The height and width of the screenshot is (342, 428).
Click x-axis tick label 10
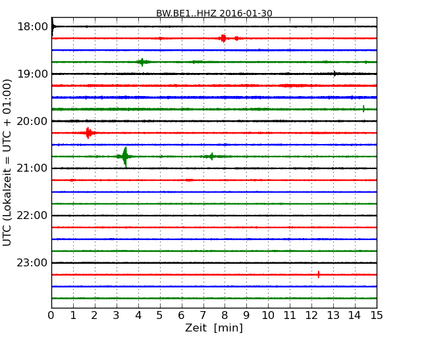pyautogui.click(x=268, y=316)
